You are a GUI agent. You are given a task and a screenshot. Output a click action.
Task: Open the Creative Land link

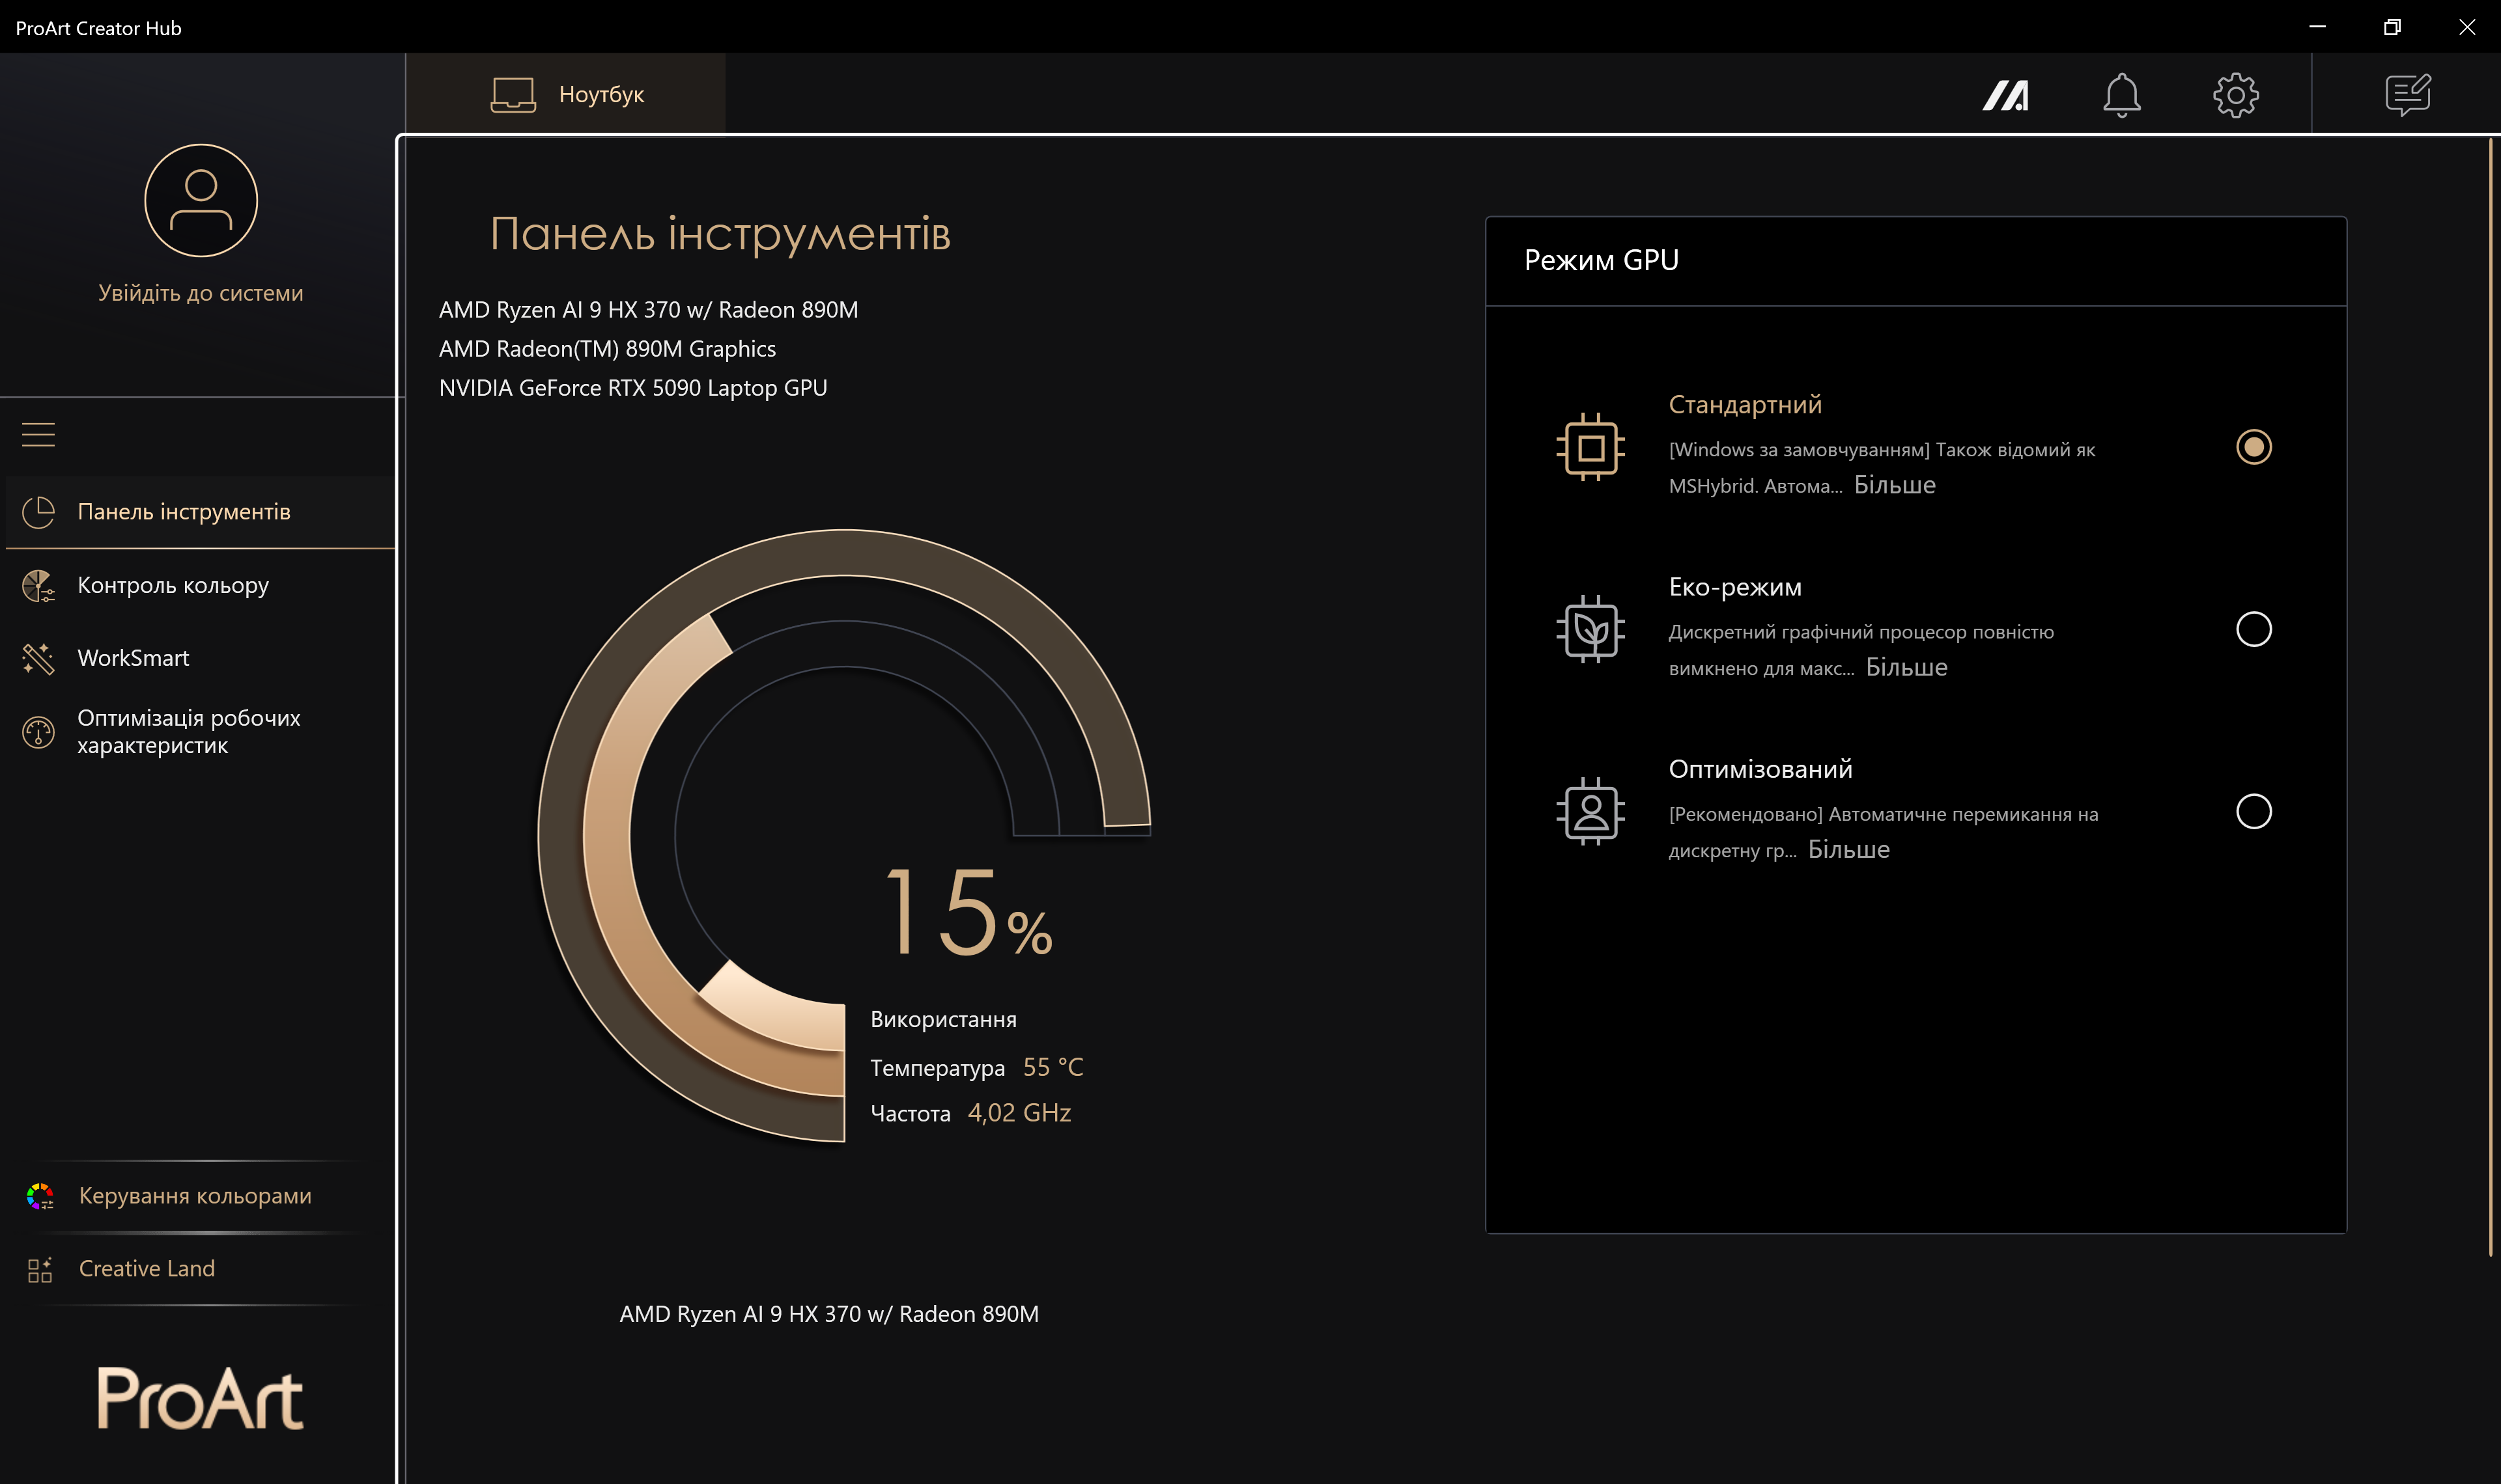pos(146,1268)
